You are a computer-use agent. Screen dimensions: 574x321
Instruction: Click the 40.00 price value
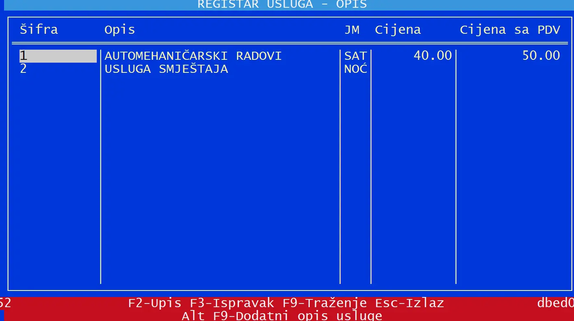pyautogui.click(x=433, y=56)
